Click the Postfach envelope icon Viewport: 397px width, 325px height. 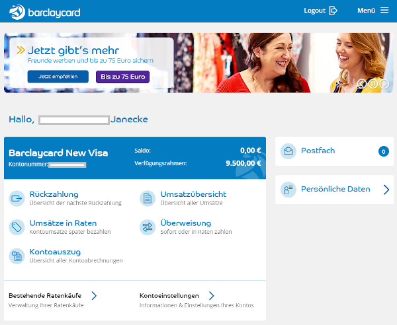288,151
